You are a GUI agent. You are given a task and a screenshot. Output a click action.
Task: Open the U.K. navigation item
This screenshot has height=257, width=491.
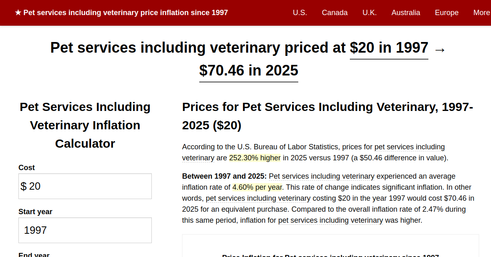[x=369, y=13]
